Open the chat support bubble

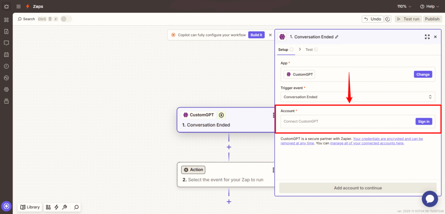[x=430, y=199]
